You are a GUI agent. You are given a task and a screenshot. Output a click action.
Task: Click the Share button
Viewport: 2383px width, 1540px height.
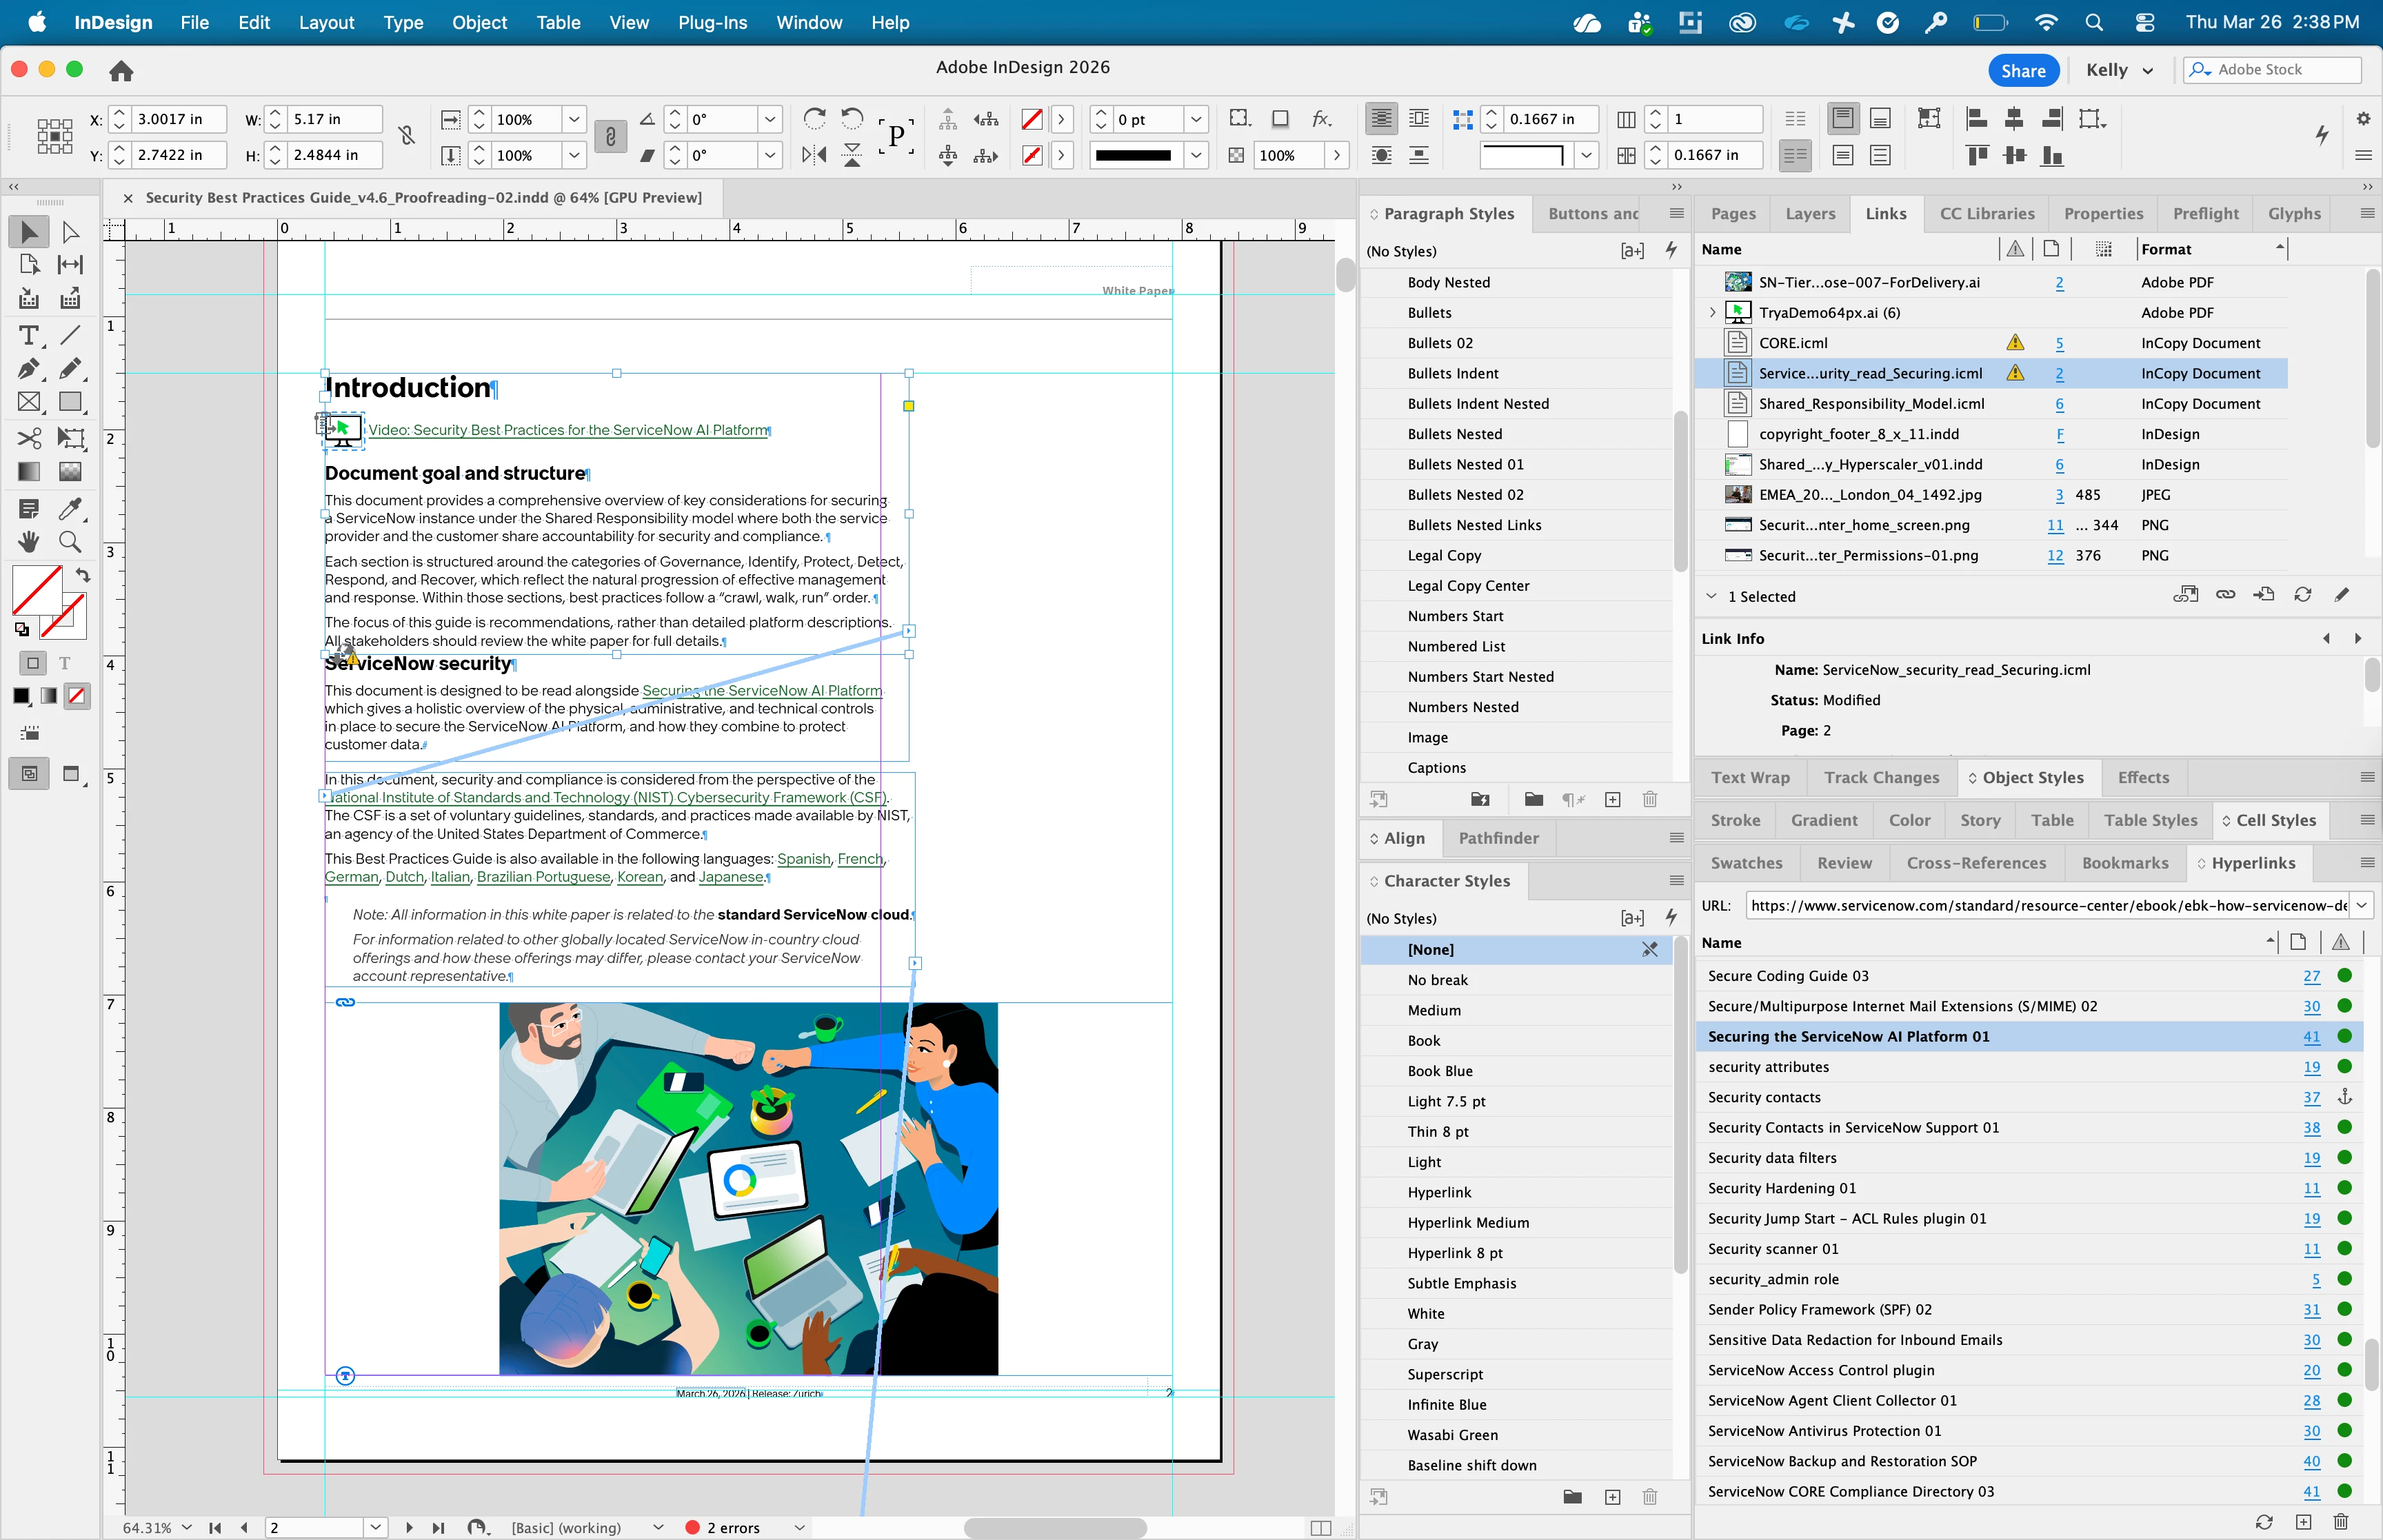pos(2022,70)
